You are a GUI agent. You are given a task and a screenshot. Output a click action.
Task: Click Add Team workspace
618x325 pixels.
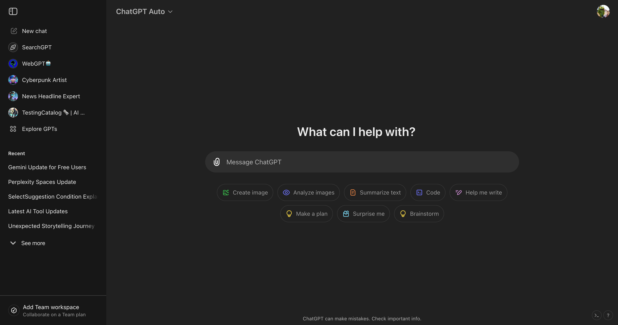51,307
